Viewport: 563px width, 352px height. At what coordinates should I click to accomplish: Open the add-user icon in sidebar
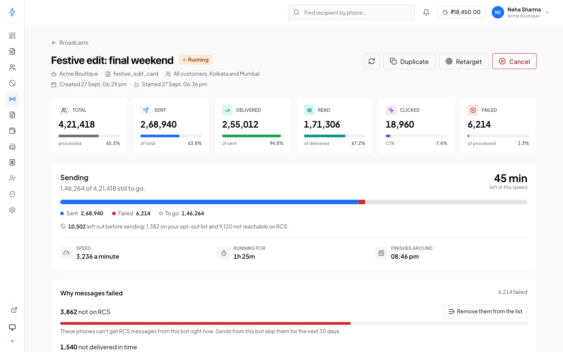12,178
